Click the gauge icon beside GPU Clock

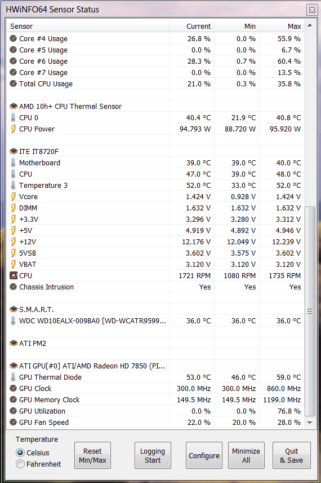click(x=13, y=388)
